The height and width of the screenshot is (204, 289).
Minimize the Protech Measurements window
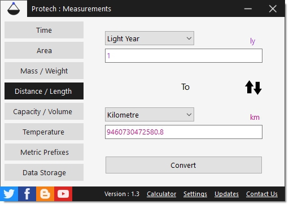tap(248, 8)
